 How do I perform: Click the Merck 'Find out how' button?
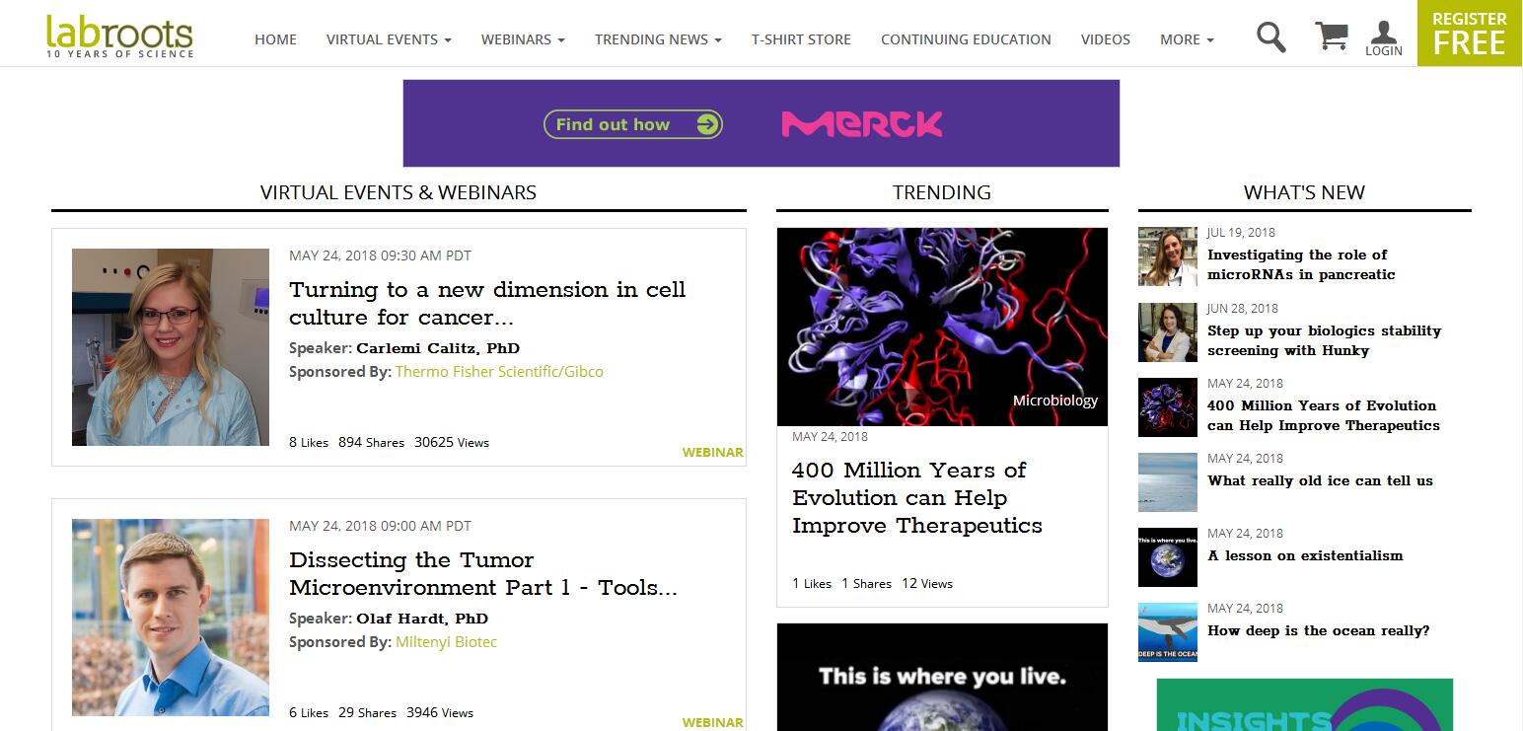(632, 124)
